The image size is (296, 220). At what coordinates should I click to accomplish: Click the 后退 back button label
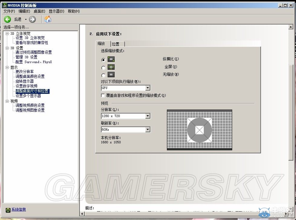(x=18, y=19)
